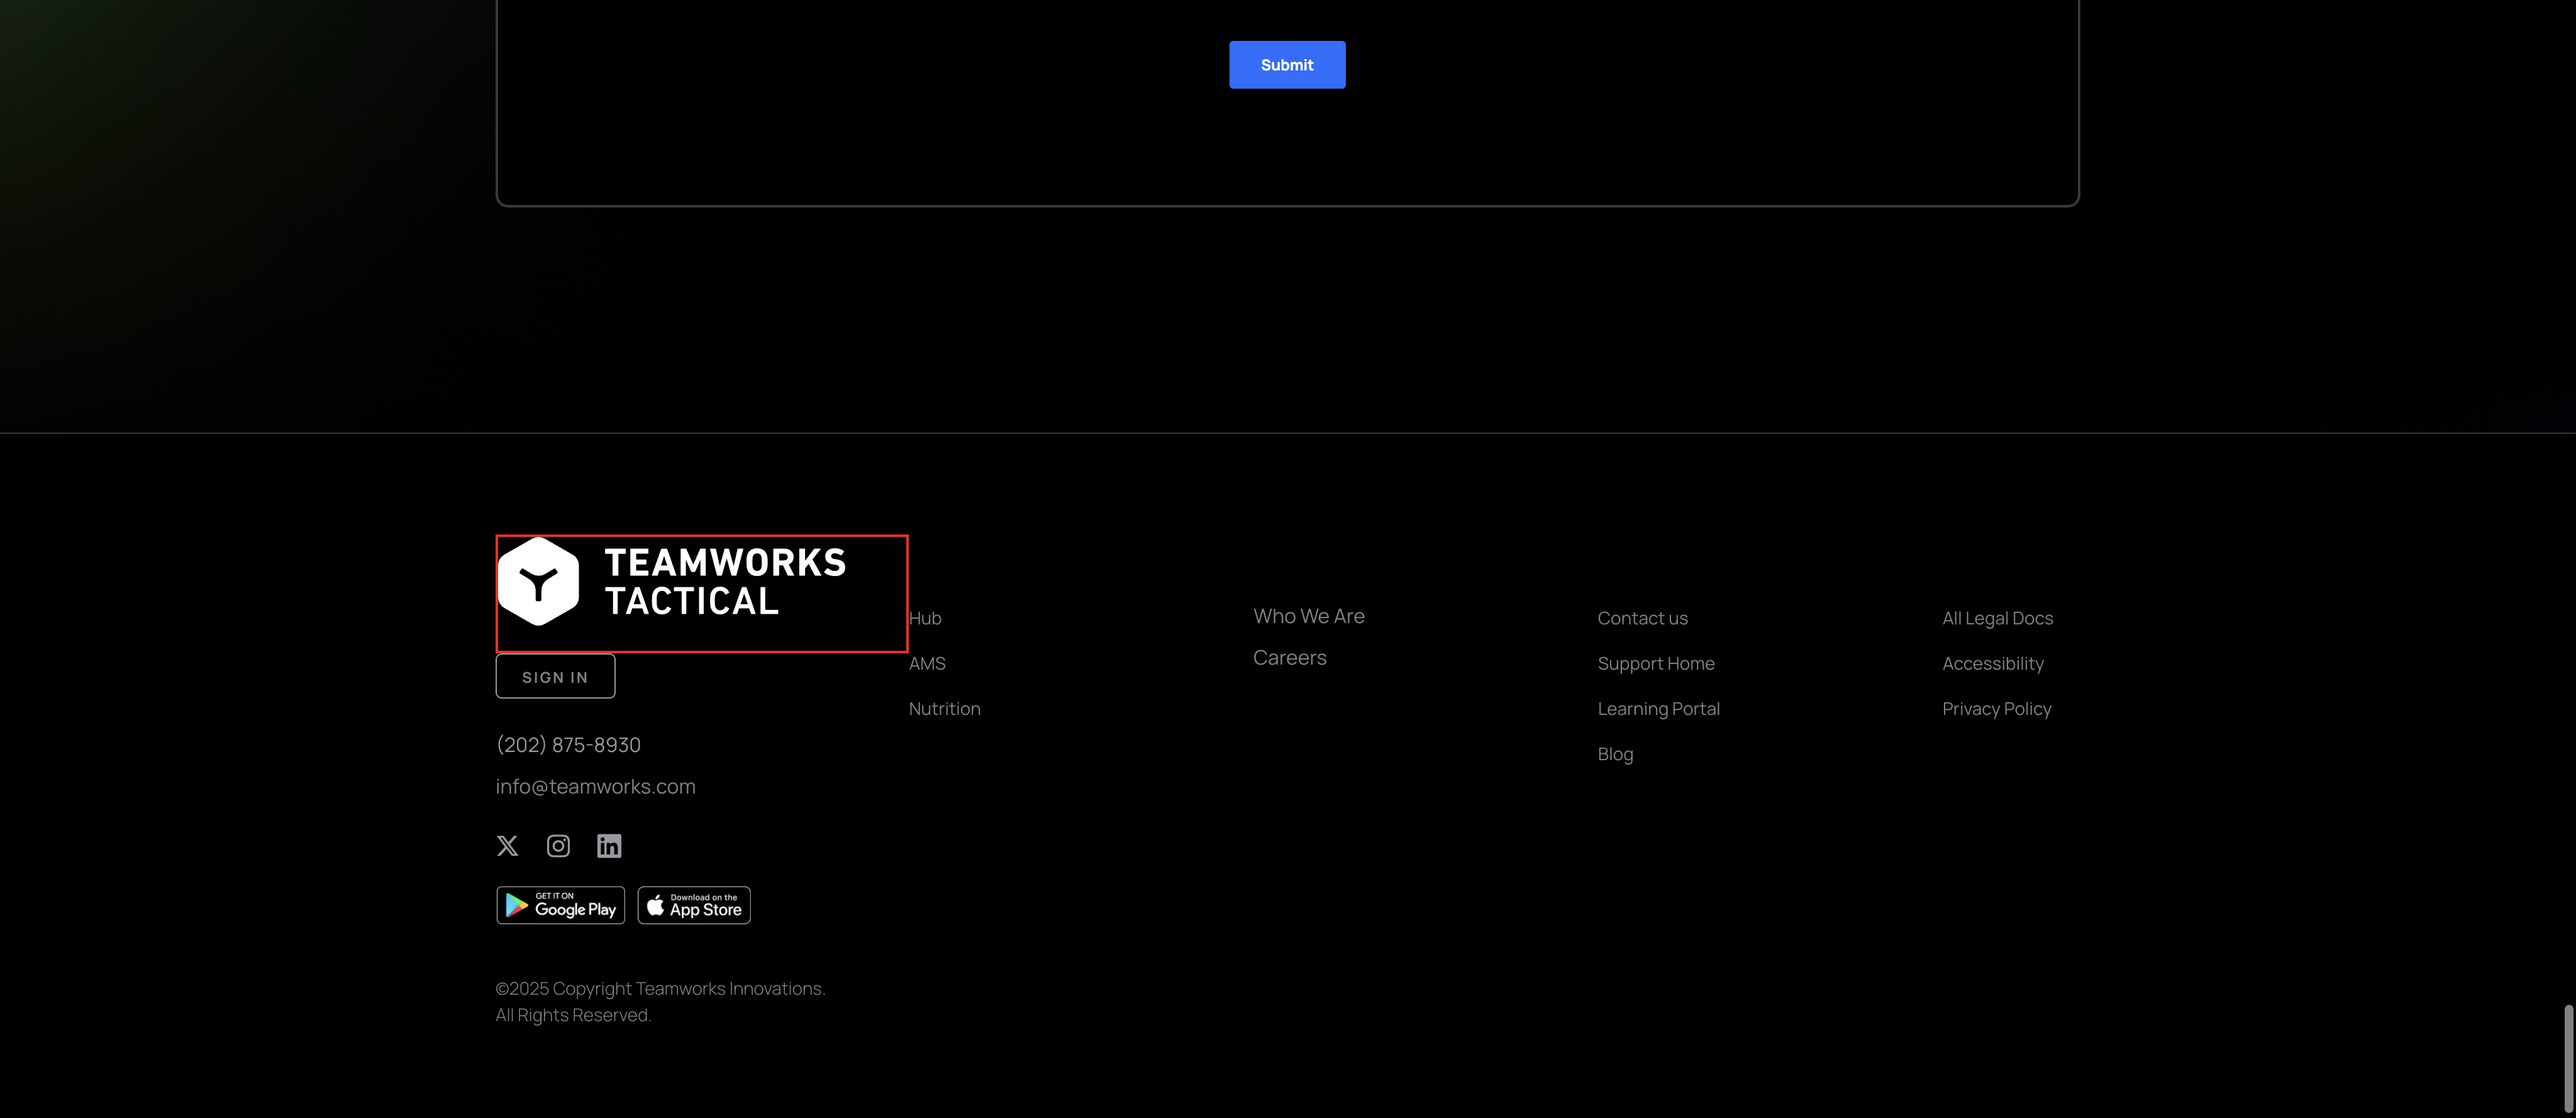Click the Contact us link
2576x1118 pixels.
(x=1642, y=619)
